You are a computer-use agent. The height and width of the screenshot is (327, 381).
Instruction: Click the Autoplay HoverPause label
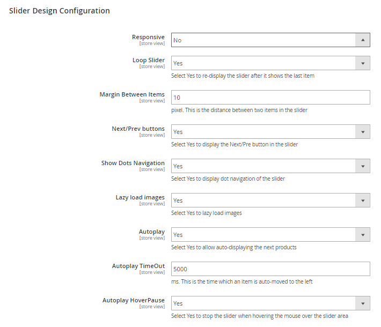point(134,300)
